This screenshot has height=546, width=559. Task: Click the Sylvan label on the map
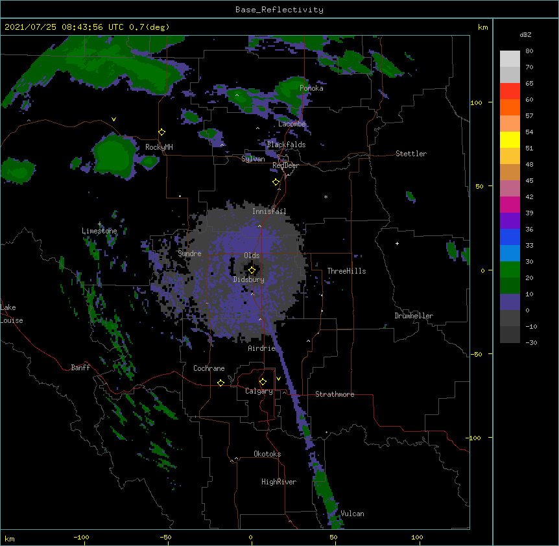click(253, 159)
